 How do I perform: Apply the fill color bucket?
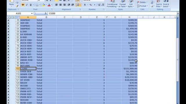click(x=44, y=5)
